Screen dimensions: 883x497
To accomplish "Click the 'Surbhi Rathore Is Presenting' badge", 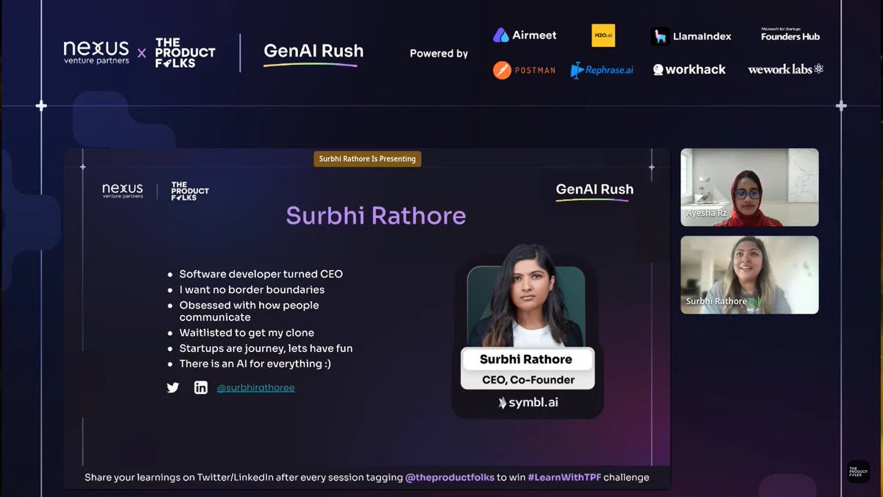I will click(367, 158).
